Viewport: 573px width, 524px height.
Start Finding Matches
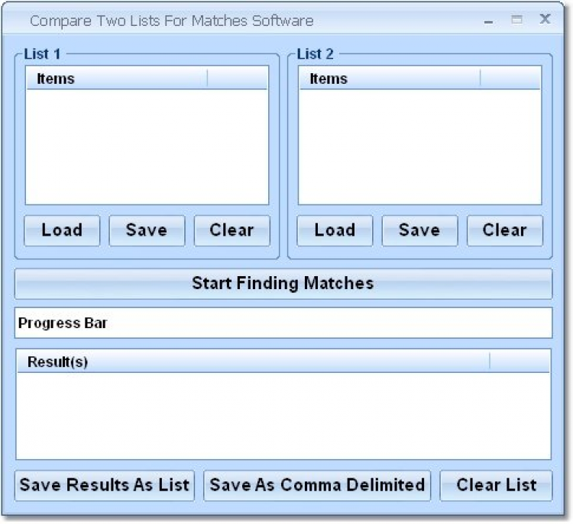tap(283, 284)
